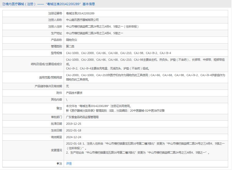Click the 注册人住所 row label
Image resolution: width=232 pixels, height=170 pixels.
pyautogui.click(x=55, y=26)
